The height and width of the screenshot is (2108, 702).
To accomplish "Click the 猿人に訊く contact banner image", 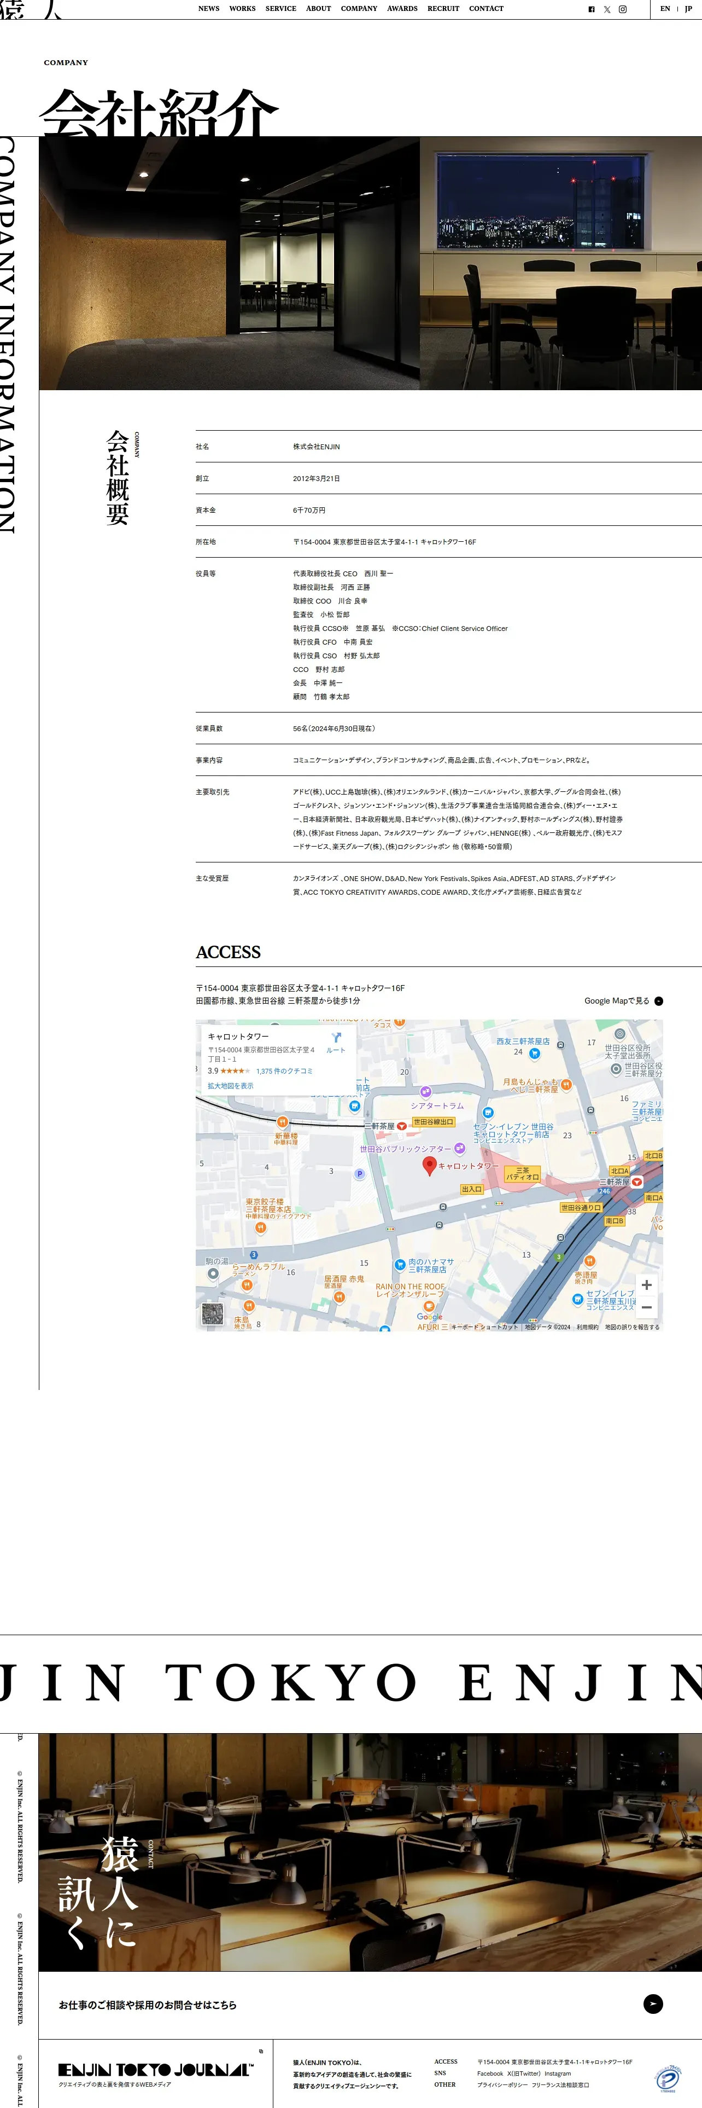I will click(370, 1852).
